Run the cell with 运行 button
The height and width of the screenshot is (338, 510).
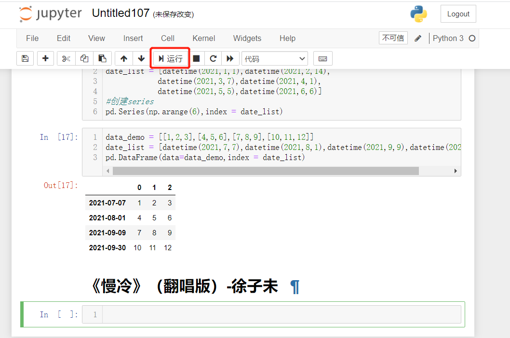(x=170, y=58)
